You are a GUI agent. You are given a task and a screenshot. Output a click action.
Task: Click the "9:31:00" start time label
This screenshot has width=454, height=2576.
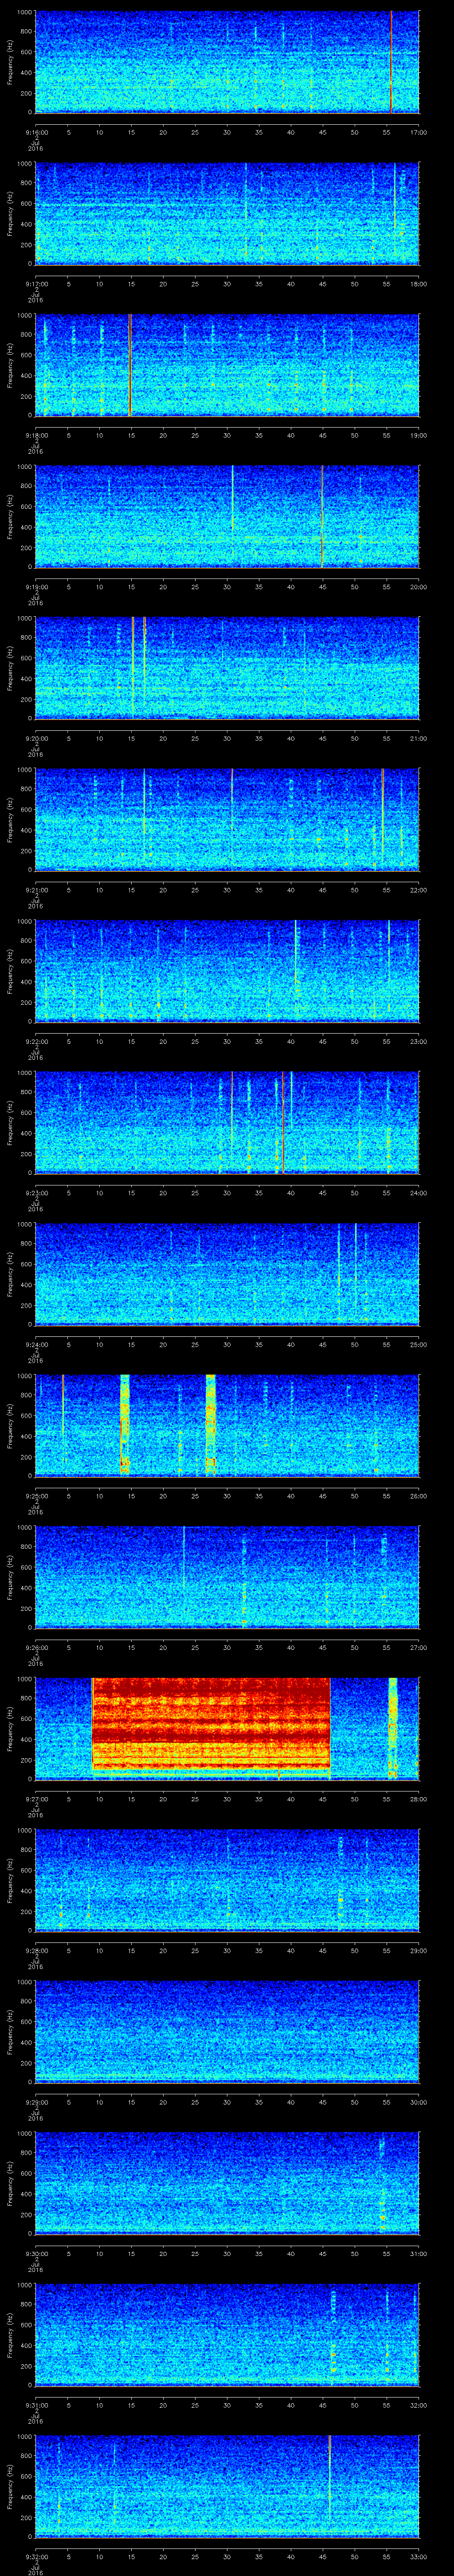(36, 2405)
